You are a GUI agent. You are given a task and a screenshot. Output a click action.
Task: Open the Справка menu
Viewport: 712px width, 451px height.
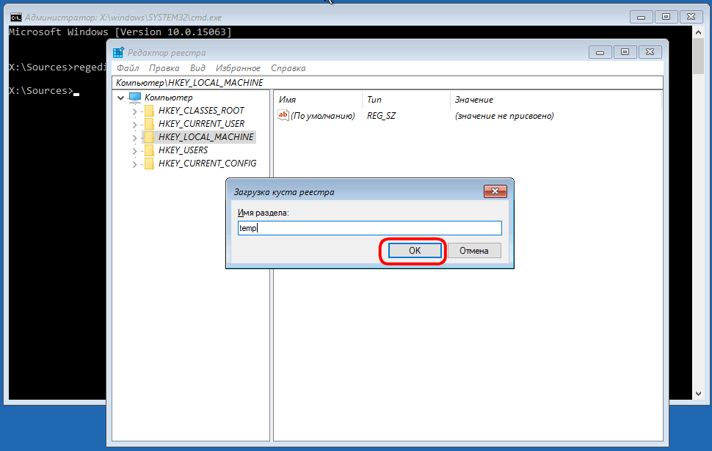pos(288,68)
